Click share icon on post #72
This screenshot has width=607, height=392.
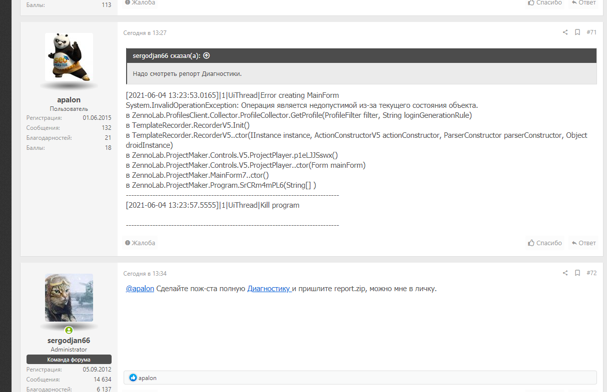pyautogui.click(x=565, y=273)
